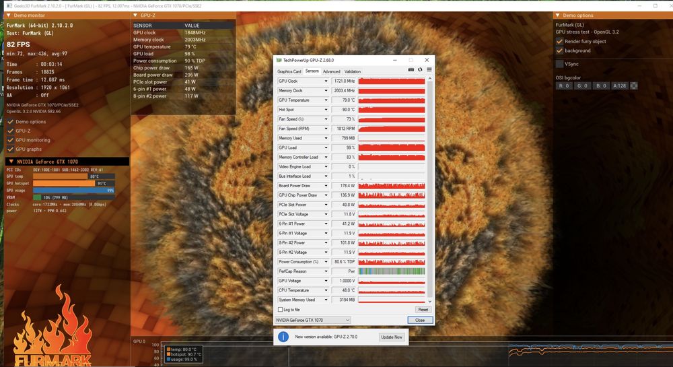Click the R: 0 color value field
Screen dimensions: 673x367
point(564,86)
